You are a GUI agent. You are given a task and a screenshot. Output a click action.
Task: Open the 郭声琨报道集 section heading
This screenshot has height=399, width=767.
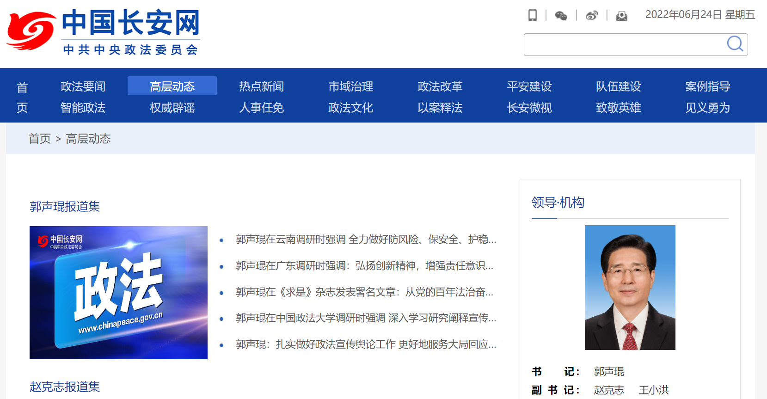[x=65, y=207]
